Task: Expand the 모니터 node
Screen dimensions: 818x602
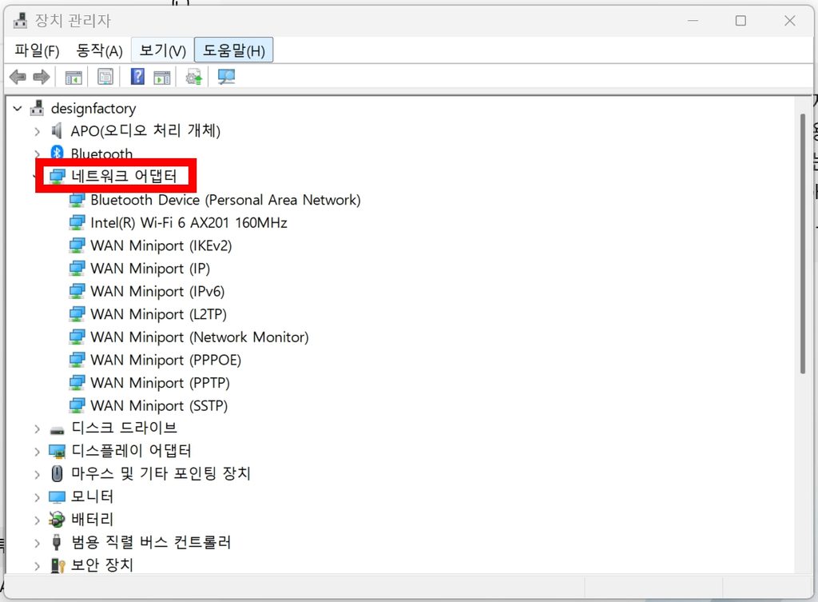Action: (37, 497)
